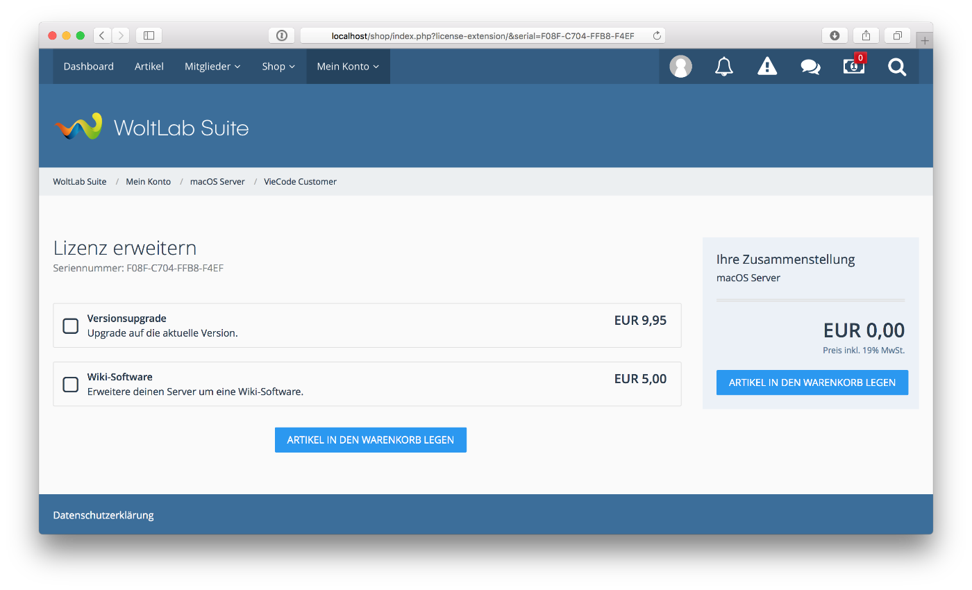The height and width of the screenshot is (590, 972).
Task: Click the centered 'Artikel in den Warenkorb legen' button
Action: pos(370,440)
